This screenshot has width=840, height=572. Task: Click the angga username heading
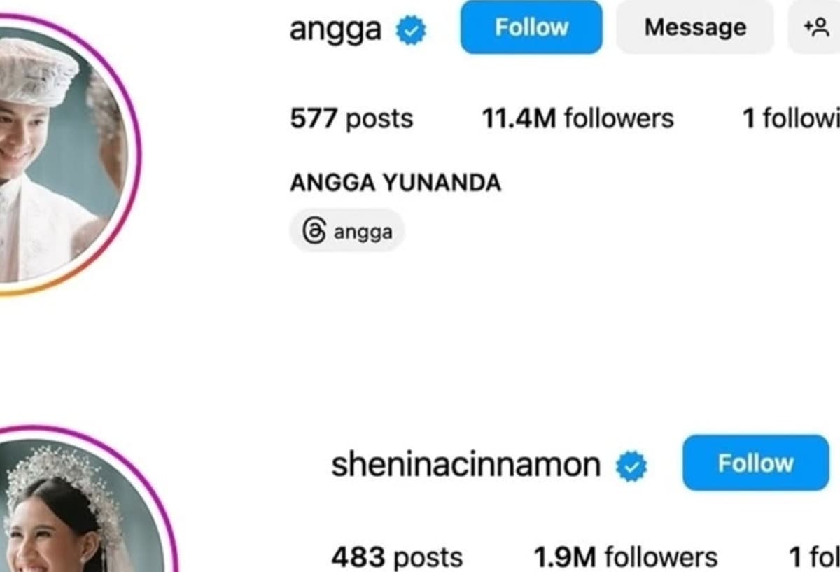pyautogui.click(x=335, y=30)
